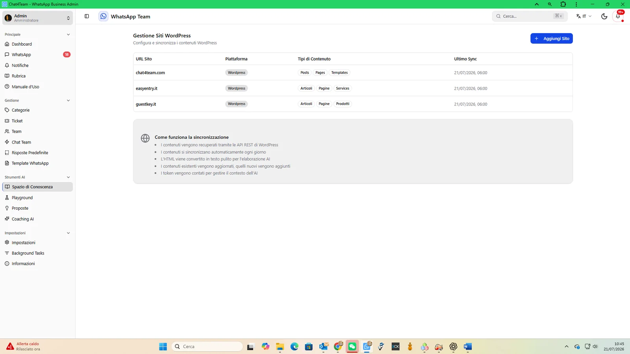Click Wordpress badge in guestkey.it row

237,104
